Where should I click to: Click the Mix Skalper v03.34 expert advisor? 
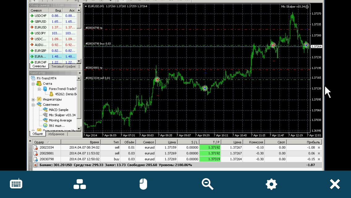[x=62, y=115]
